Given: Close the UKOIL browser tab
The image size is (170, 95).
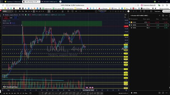Looking at the screenshot, I should tap(39, 2).
